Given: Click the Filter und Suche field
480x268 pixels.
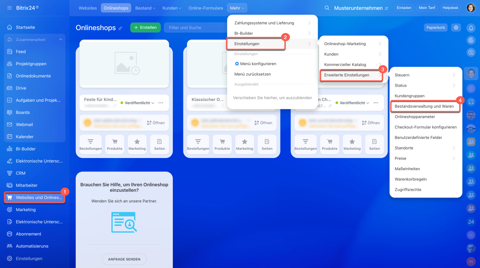Looking at the screenshot, I should coord(195,27).
